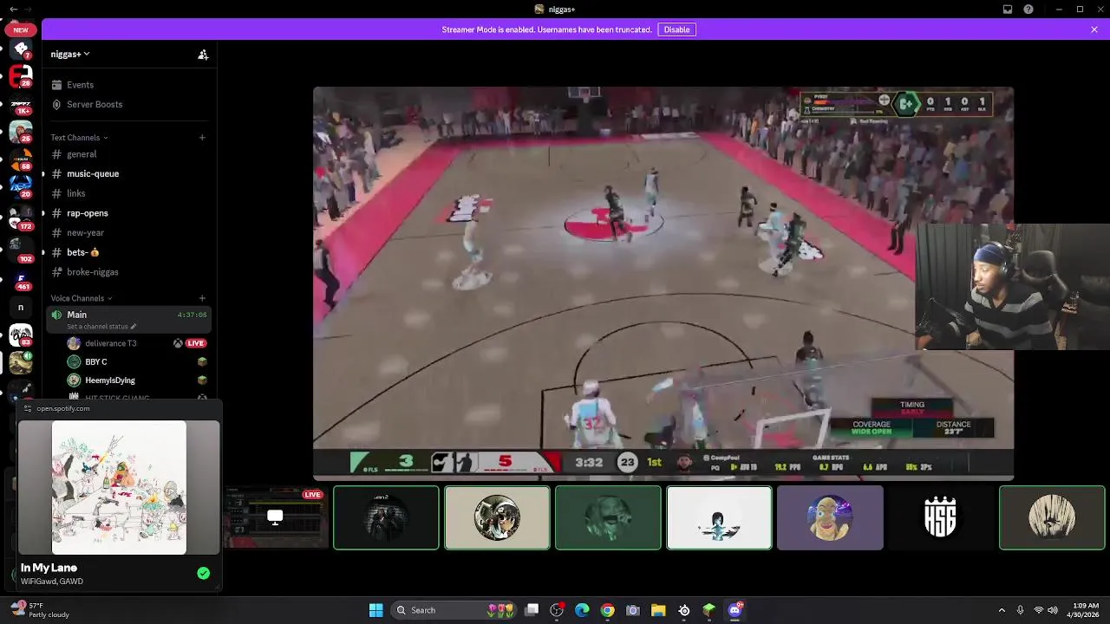Open server with 461 notification badge
The image size is (1110, 624).
click(21, 279)
